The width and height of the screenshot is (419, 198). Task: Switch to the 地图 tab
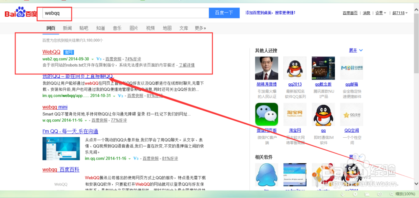pyautogui.click(x=167, y=28)
